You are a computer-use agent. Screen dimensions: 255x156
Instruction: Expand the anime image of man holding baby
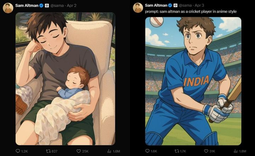[x=65, y=79]
